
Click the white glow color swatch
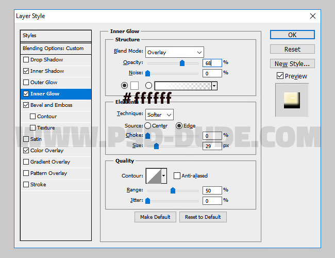pyautogui.click(x=135, y=86)
